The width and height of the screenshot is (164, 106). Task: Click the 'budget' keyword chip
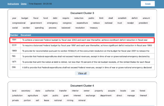coord(25,18)
